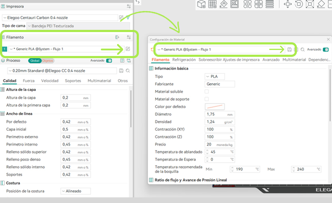
Task: Save the material preset in Configuración de Material
Action: (x=289, y=50)
